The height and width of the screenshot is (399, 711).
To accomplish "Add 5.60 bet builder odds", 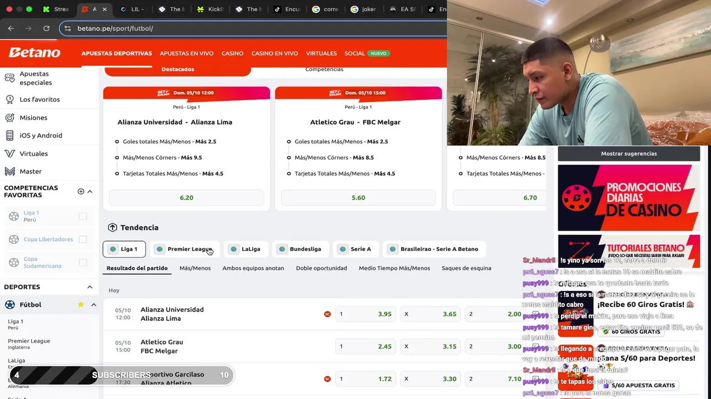I will 358,198.
